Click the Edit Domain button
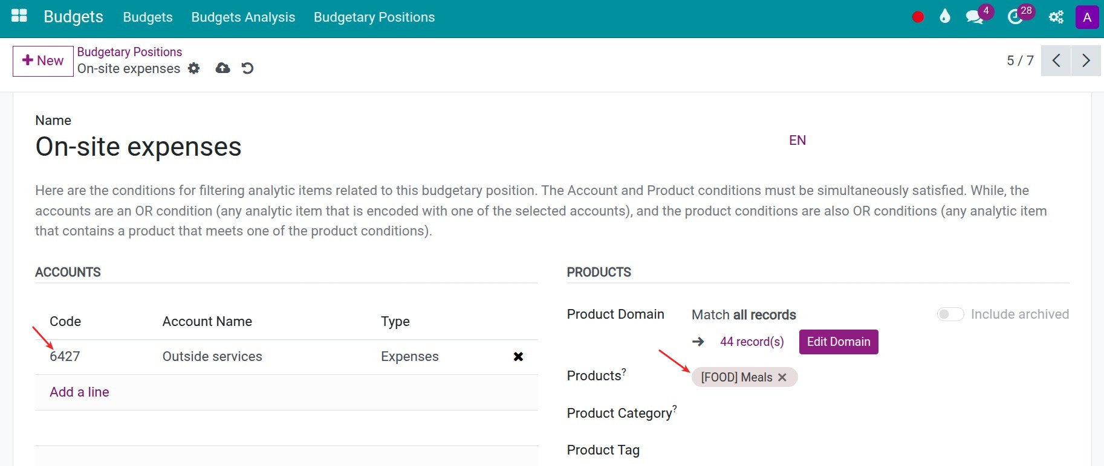 coord(838,342)
